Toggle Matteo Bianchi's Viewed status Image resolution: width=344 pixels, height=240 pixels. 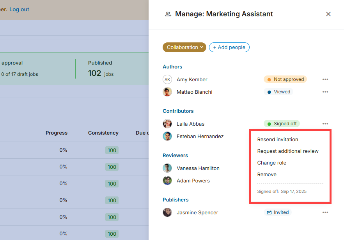point(278,91)
